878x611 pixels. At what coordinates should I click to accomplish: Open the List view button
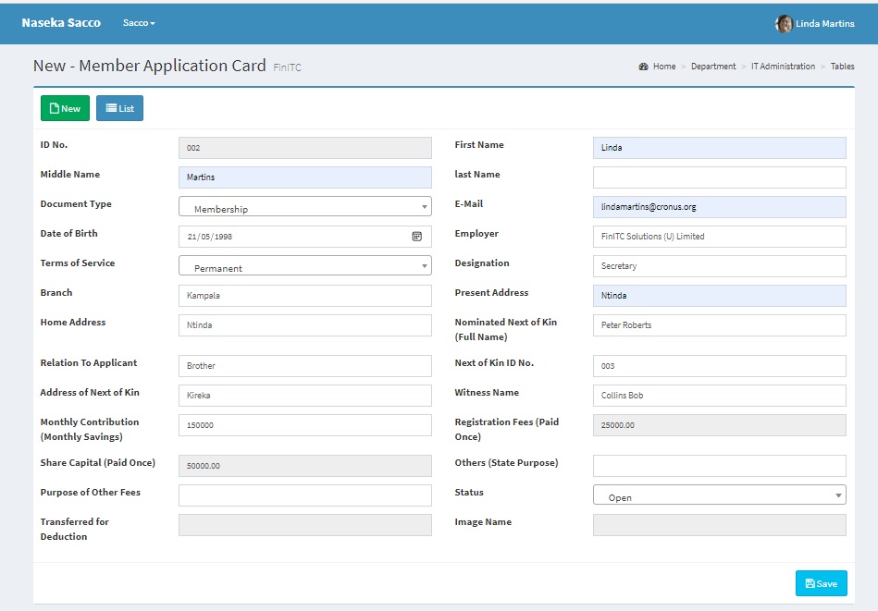coord(119,108)
